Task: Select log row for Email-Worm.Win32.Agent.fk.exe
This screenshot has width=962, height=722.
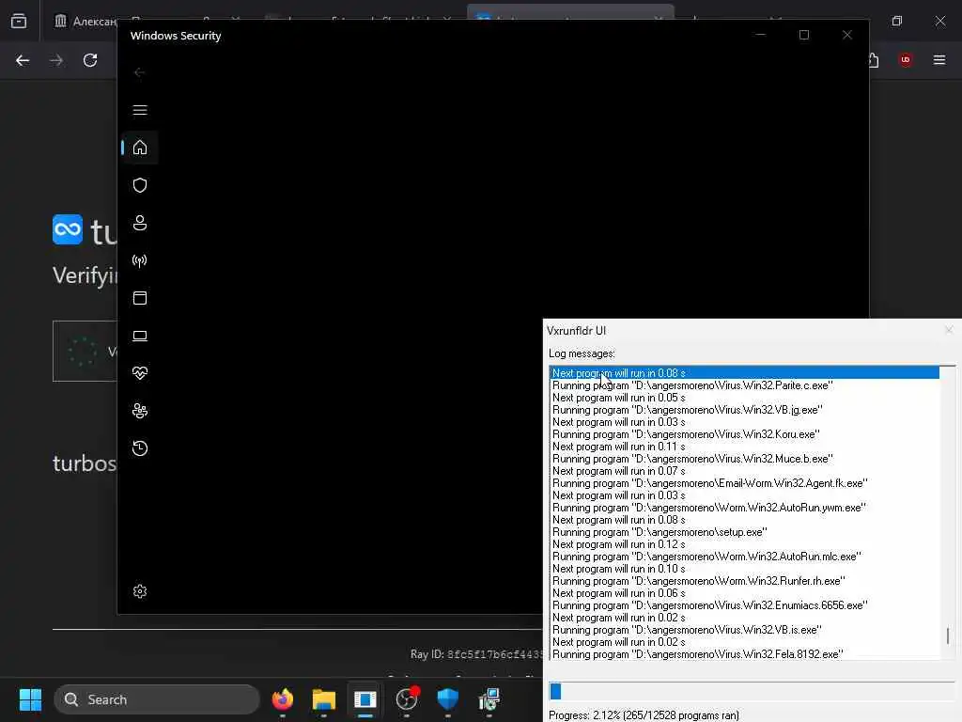Action: tap(745, 483)
